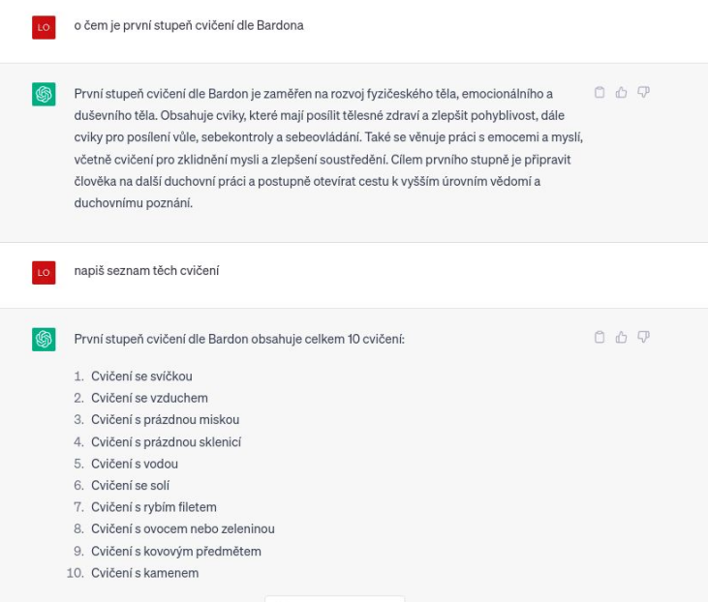Click list item "Cvičení s rybím filetem"
Image resolution: width=708 pixels, height=602 pixels.
154,507
